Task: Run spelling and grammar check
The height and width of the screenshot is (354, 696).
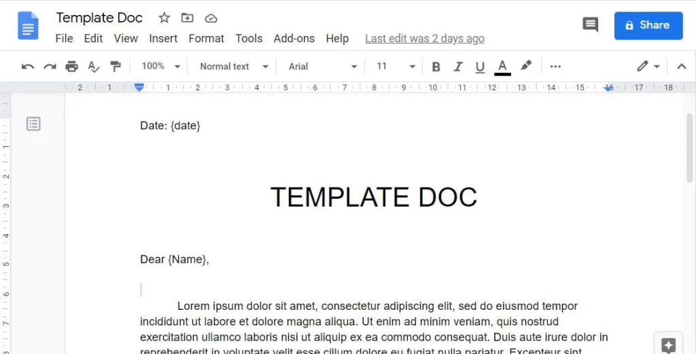Action: pos(93,67)
